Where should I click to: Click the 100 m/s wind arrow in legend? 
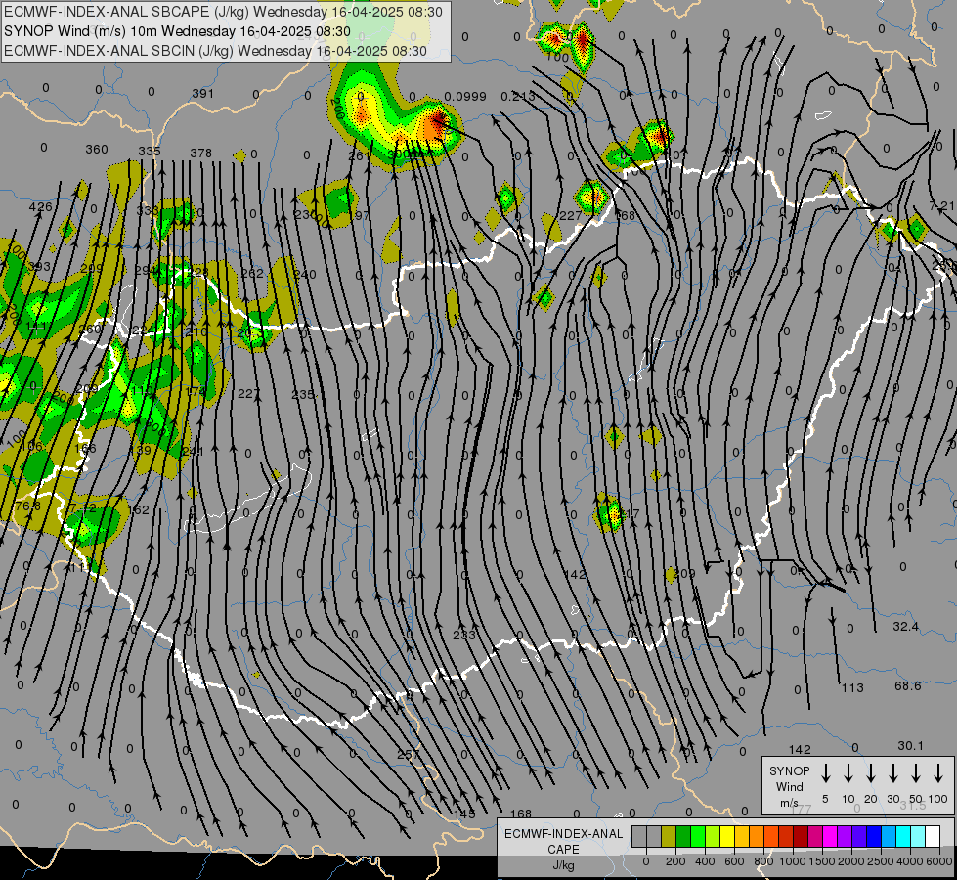coord(938,772)
